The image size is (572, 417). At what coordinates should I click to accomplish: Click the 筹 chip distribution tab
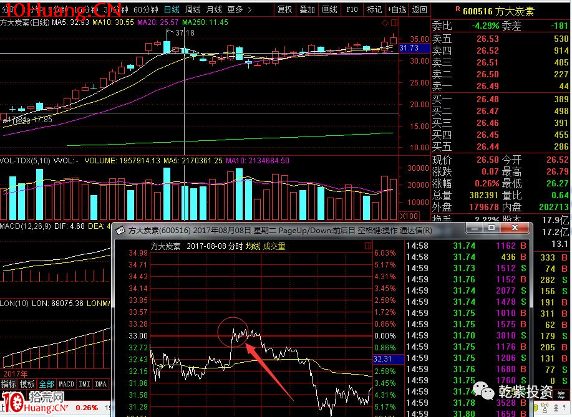[x=561, y=395]
